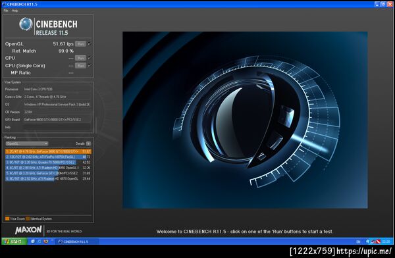Click the Your Score orange legend swatch
The image size is (395, 258).
point(7,219)
